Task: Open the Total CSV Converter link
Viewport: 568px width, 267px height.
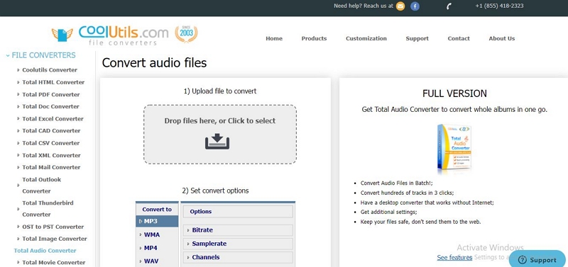Action: pos(50,143)
